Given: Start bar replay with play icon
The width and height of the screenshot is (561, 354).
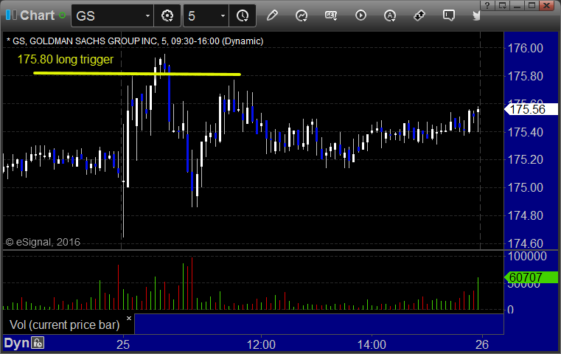Looking at the screenshot, I should point(360,15).
